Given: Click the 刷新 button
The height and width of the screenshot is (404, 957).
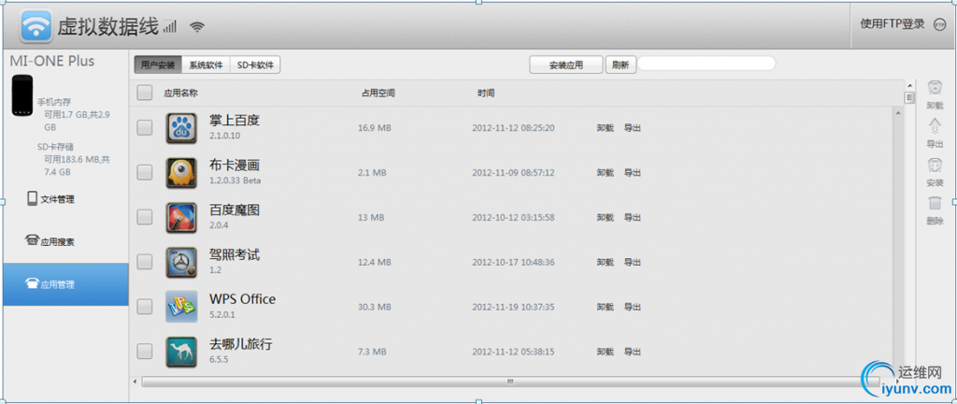Looking at the screenshot, I should 621,65.
